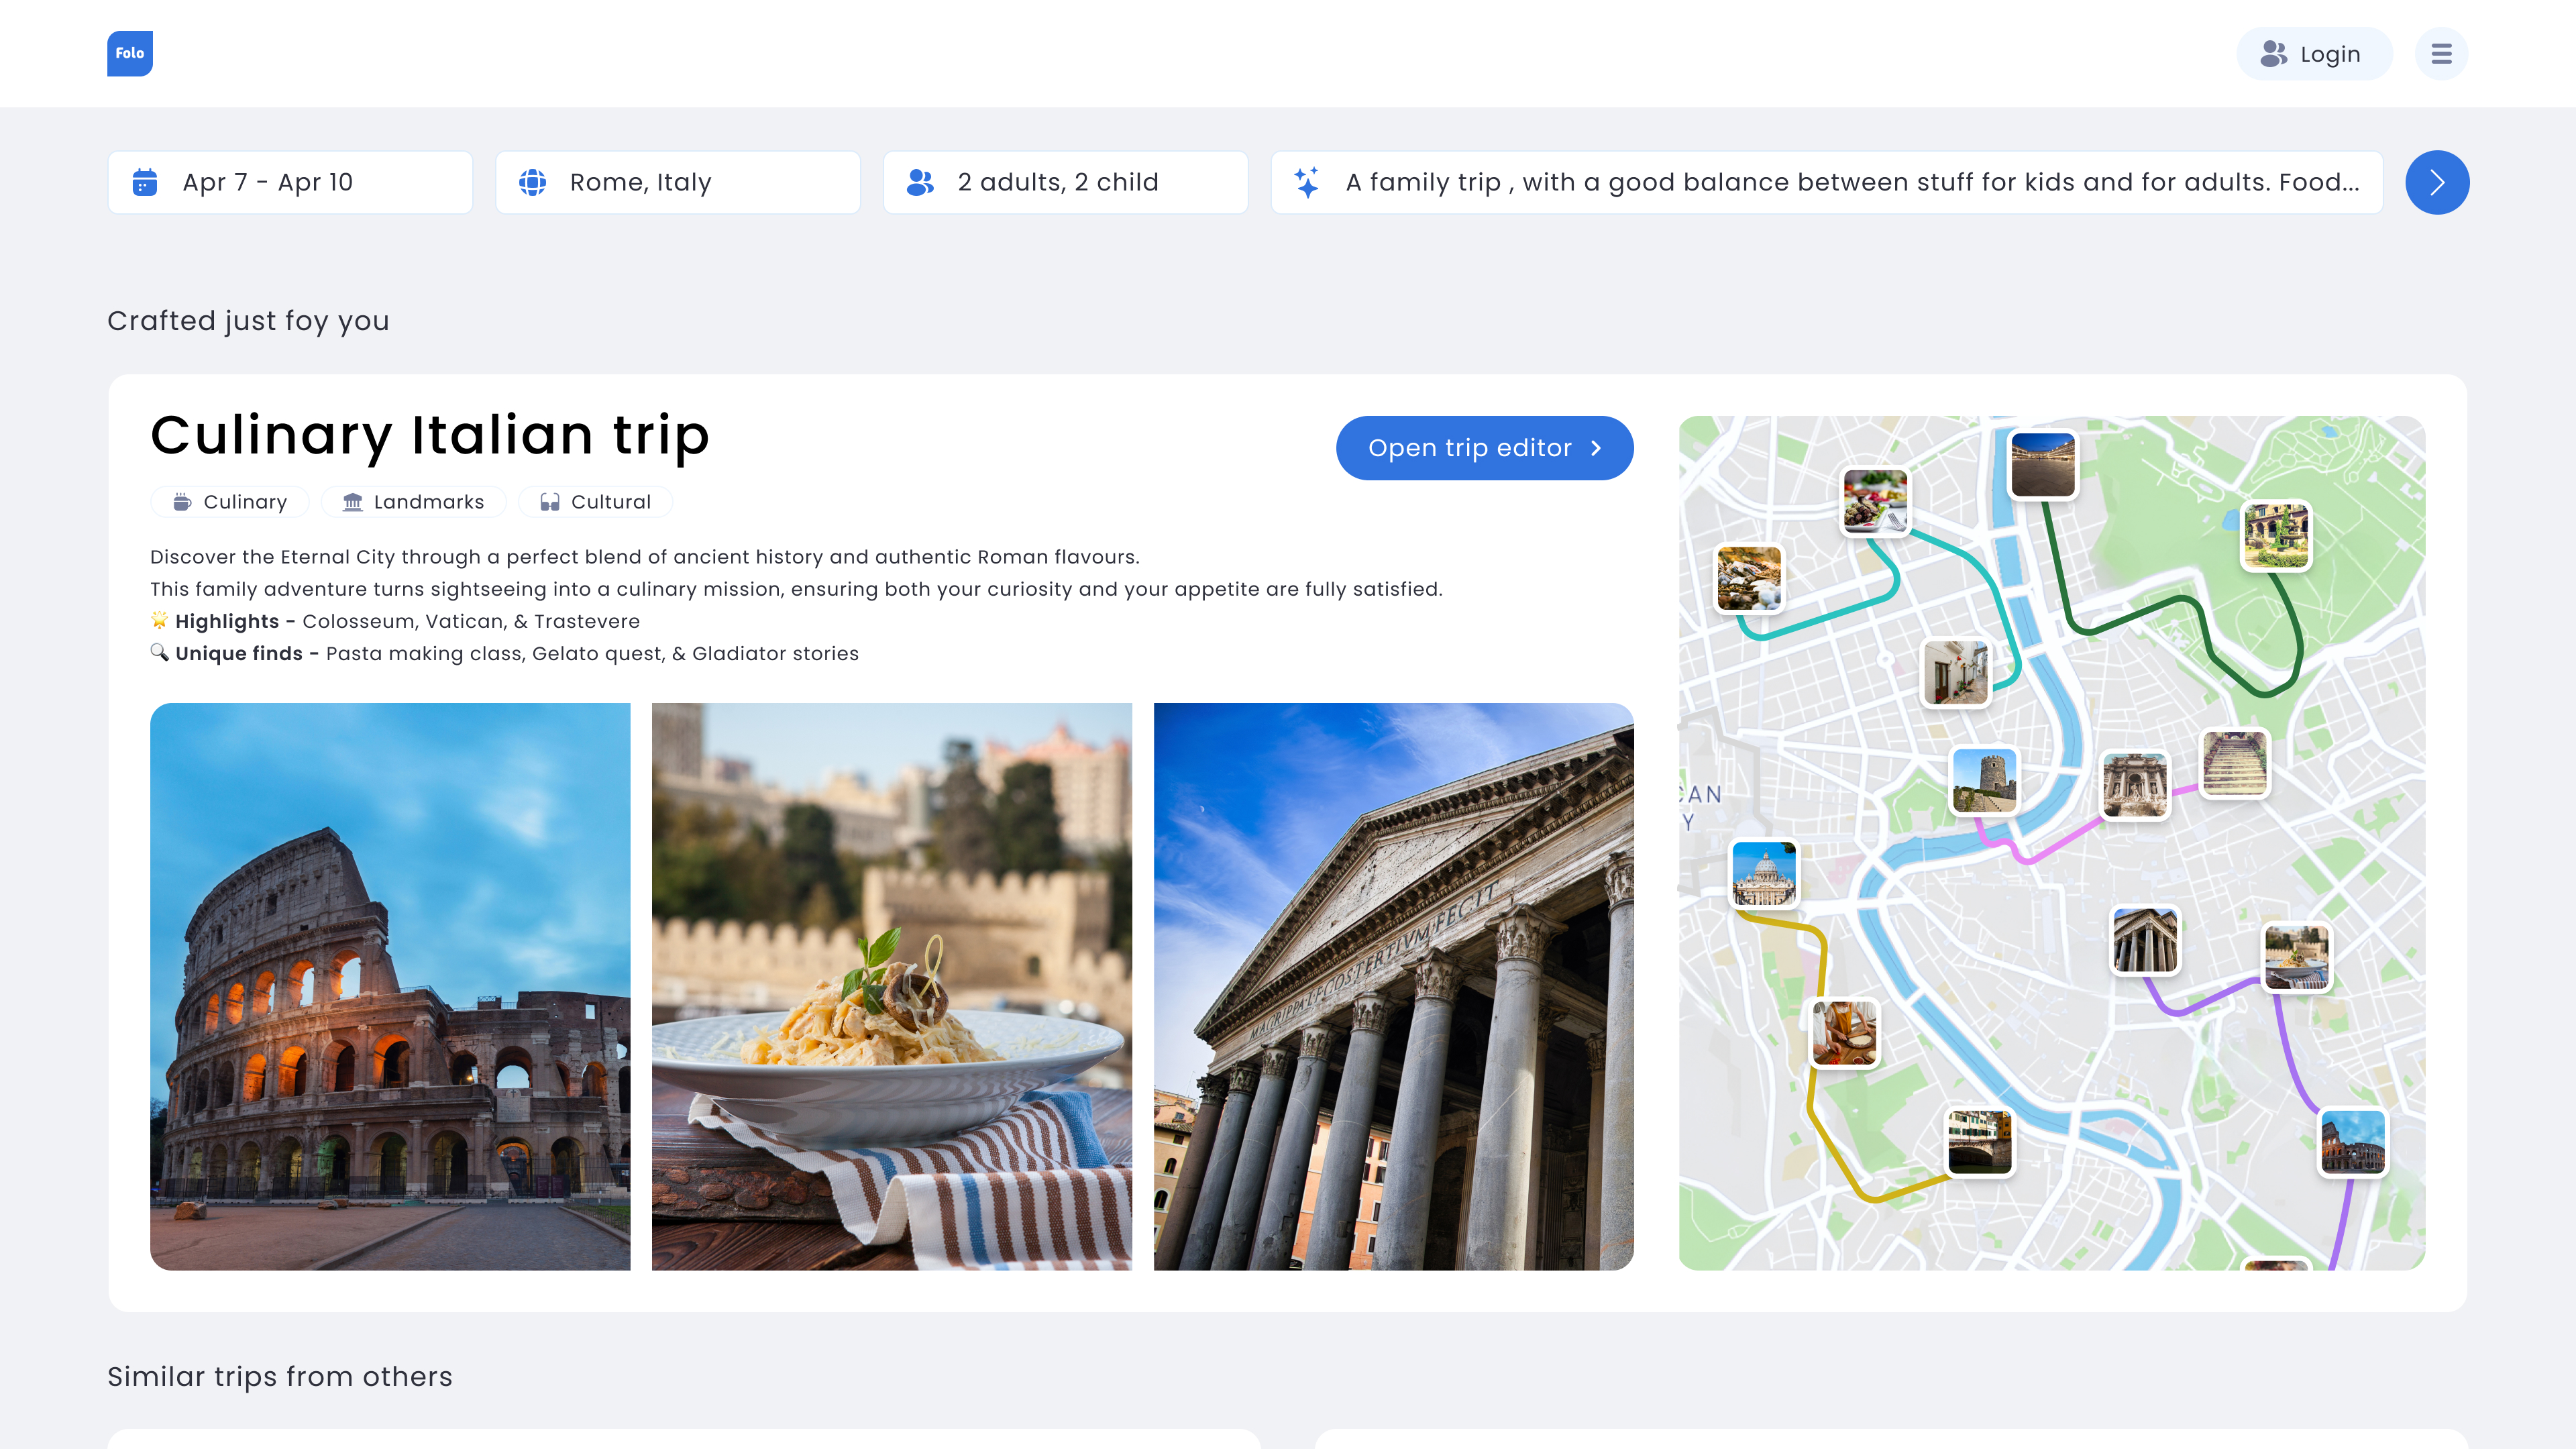This screenshot has height=1449, width=2576.
Task: Click the Folo logo icon
Action: [130, 53]
